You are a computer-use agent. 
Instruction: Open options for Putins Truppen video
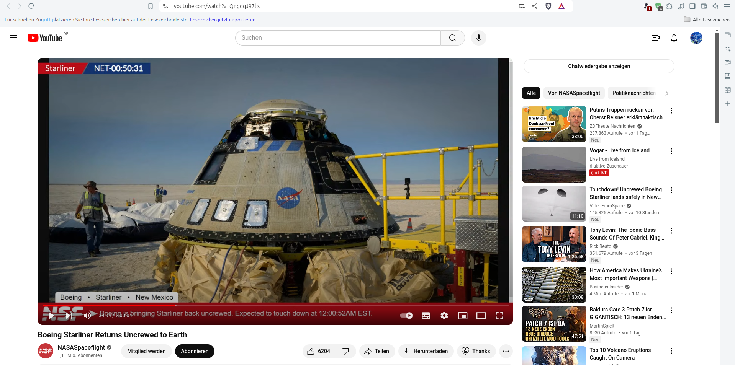click(671, 111)
